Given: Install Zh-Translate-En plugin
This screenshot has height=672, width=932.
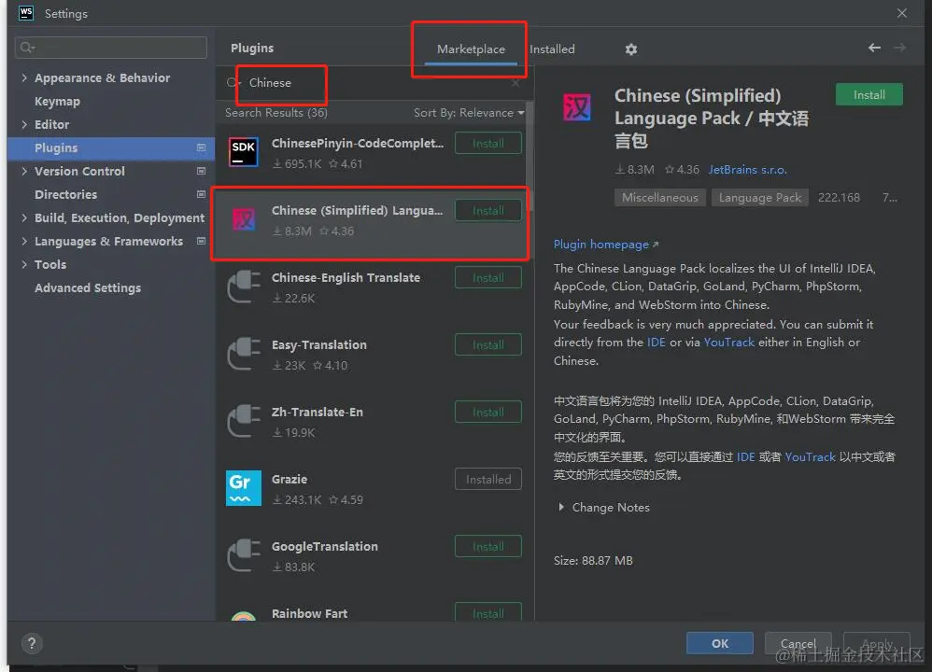Looking at the screenshot, I should [488, 412].
